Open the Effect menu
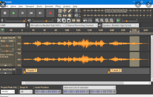This screenshot has height=97, width=153. point(58,6)
